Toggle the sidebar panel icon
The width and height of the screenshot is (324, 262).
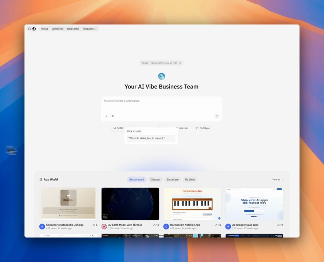29,29
